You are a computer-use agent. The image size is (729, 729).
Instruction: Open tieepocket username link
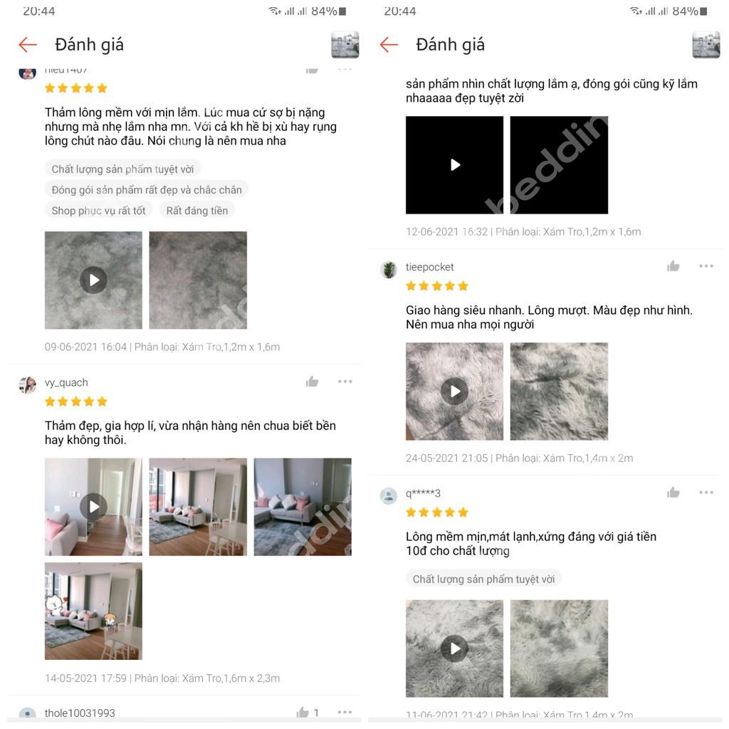click(x=429, y=267)
